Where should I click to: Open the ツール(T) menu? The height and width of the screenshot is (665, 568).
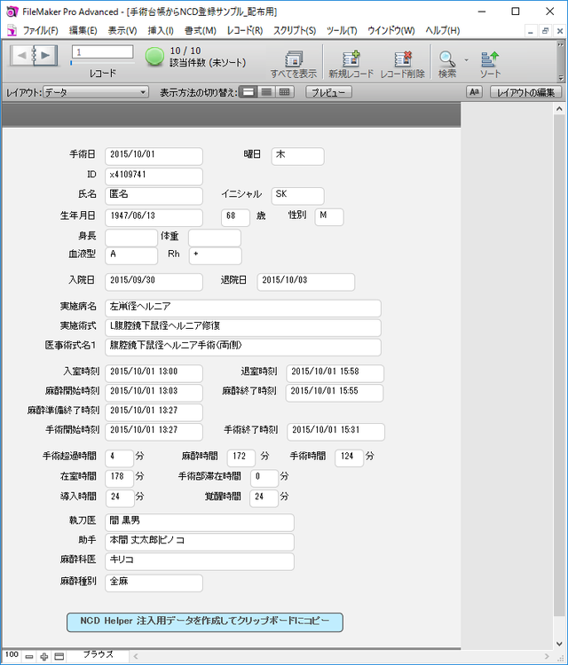(342, 30)
